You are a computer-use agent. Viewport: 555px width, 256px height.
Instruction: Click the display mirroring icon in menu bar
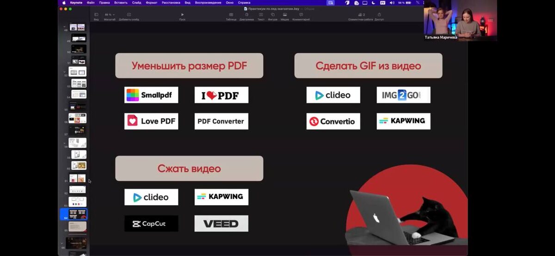pyautogui.click(x=364, y=2)
